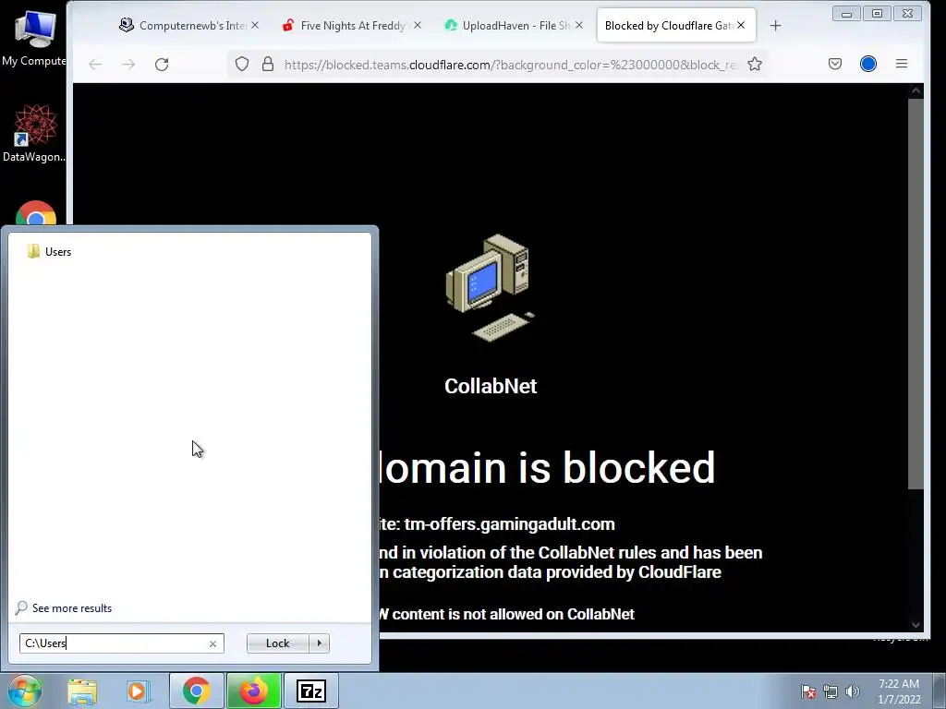Open the volume speaker tray icon
Image resolution: width=946 pixels, height=709 pixels.
click(x=853, y=691)
